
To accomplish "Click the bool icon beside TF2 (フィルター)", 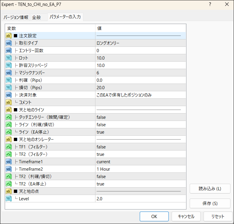I will pyautogui.click(x=9, y=154).
